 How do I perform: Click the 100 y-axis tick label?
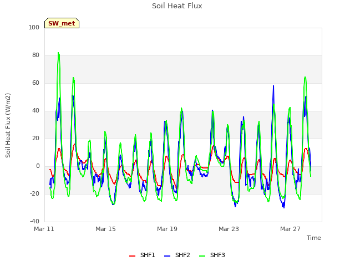[34, 27]
